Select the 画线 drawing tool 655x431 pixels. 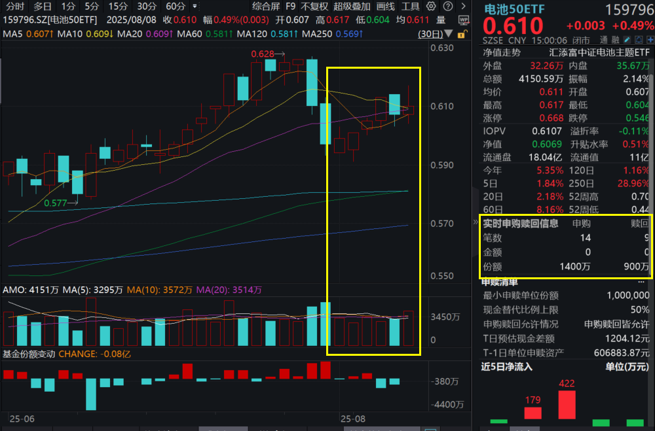384,7
